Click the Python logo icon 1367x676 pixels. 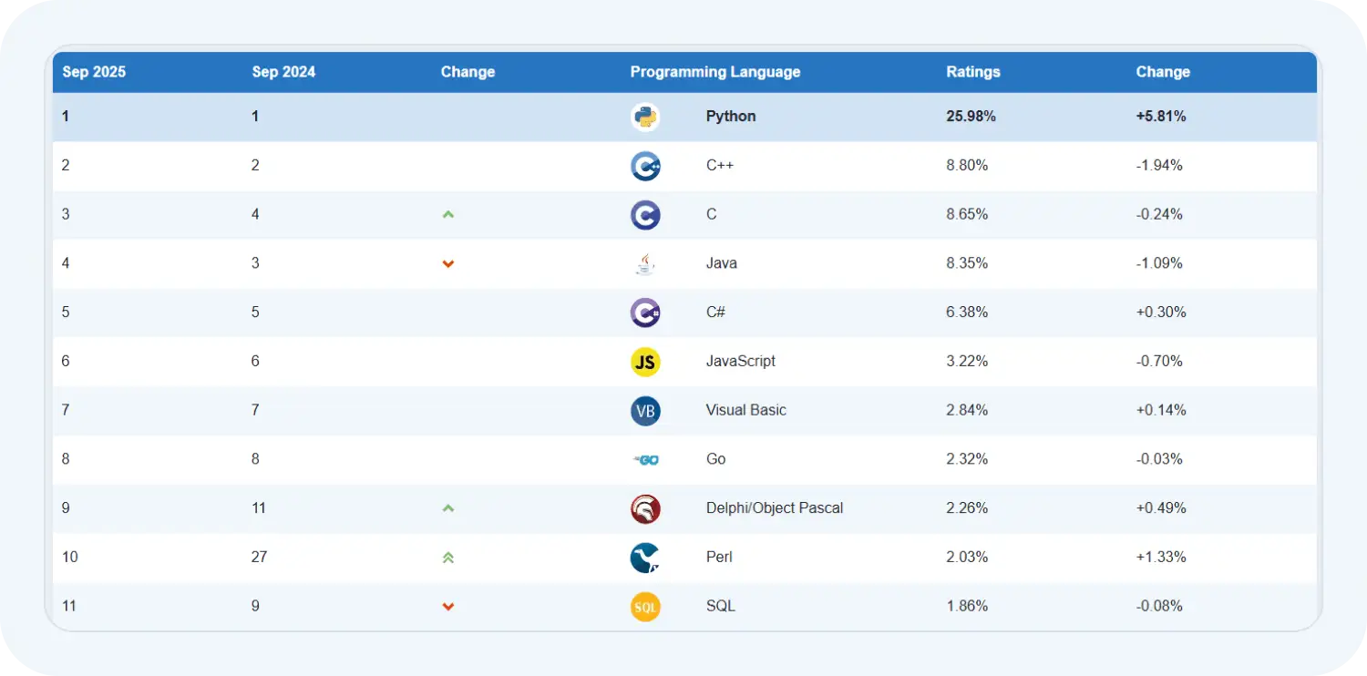coord(645,117)
